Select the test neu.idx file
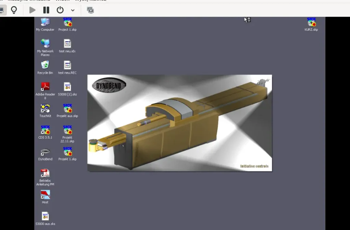This screenshot has width=350, height=230. [67, 44]
